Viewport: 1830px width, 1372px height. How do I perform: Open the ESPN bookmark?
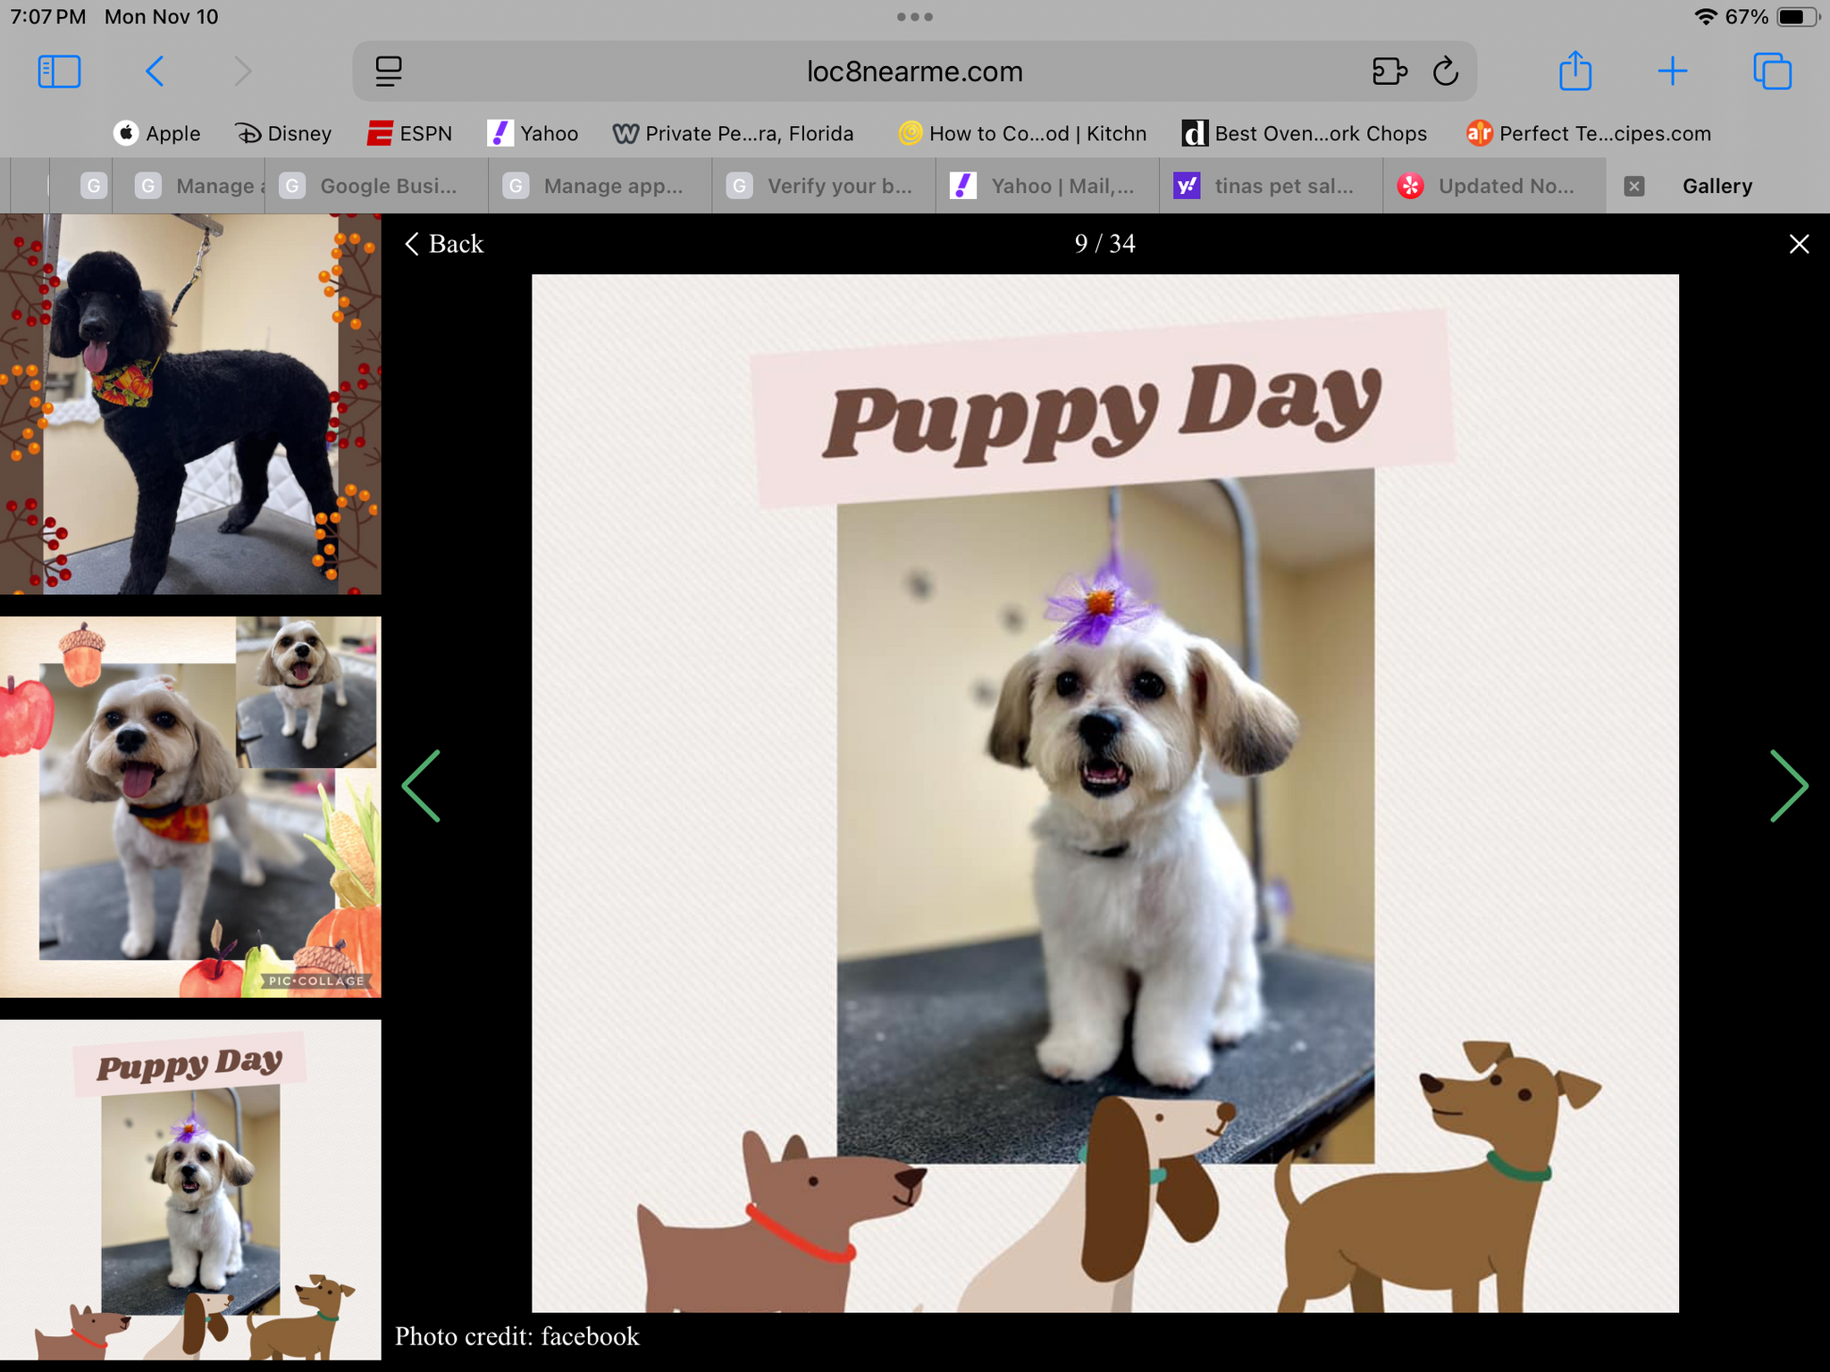tap(409, 133)
